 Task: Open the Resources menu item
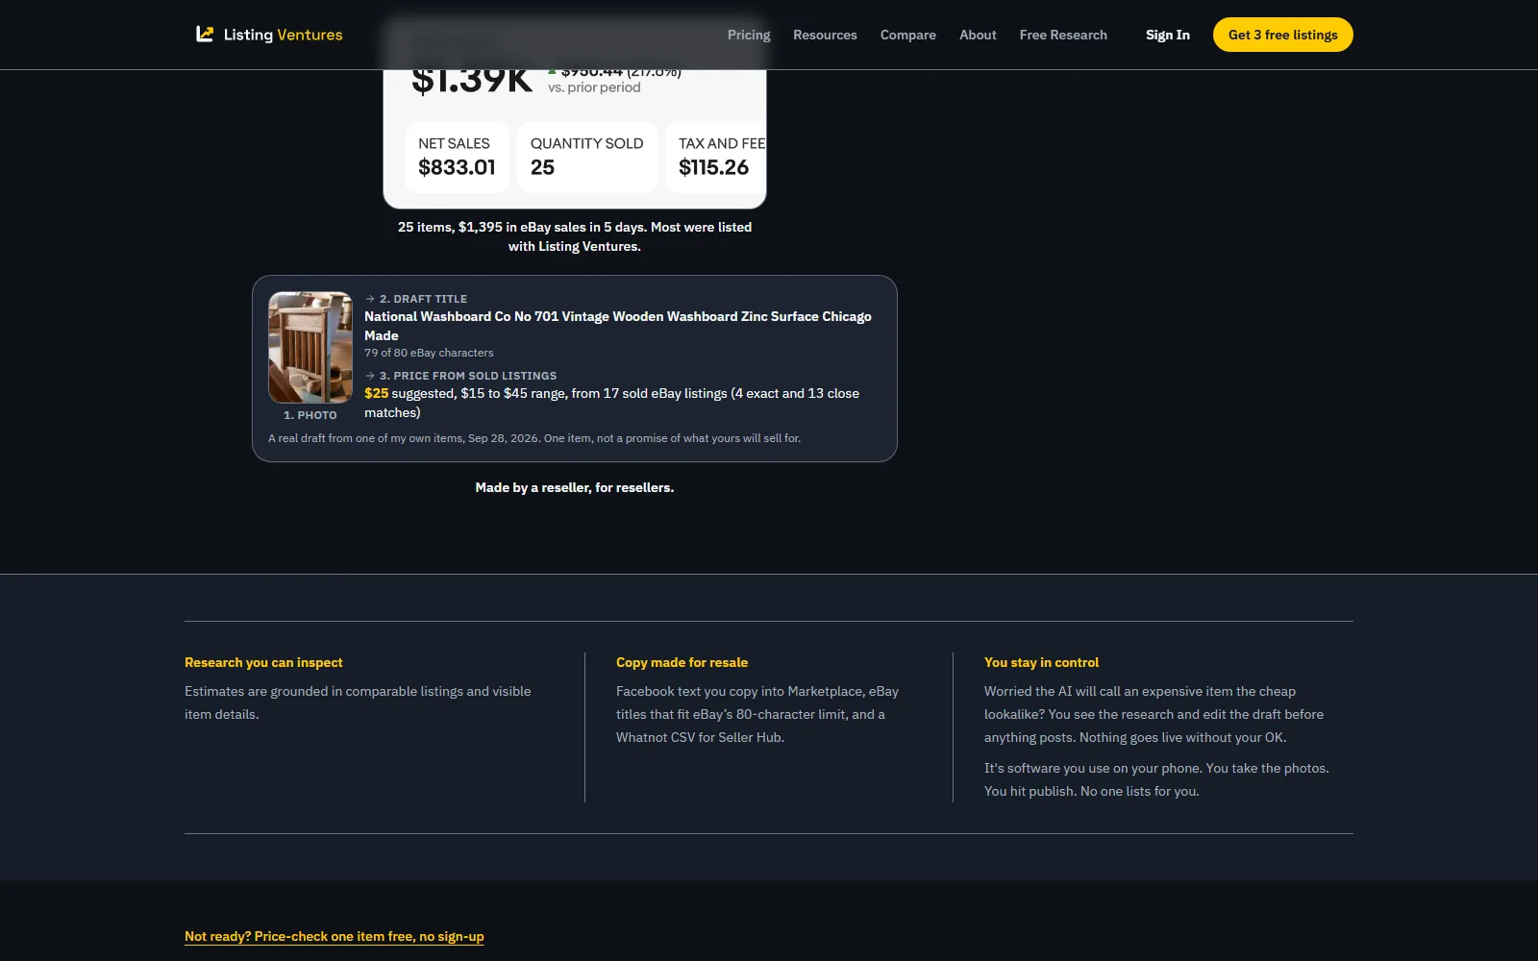click(x=825, y=35)
